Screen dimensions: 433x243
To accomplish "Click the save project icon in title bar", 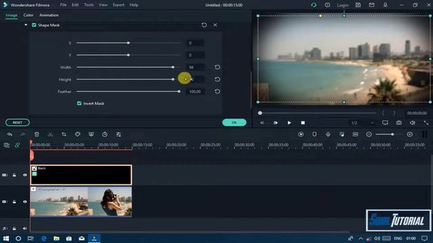I will 358,5.
